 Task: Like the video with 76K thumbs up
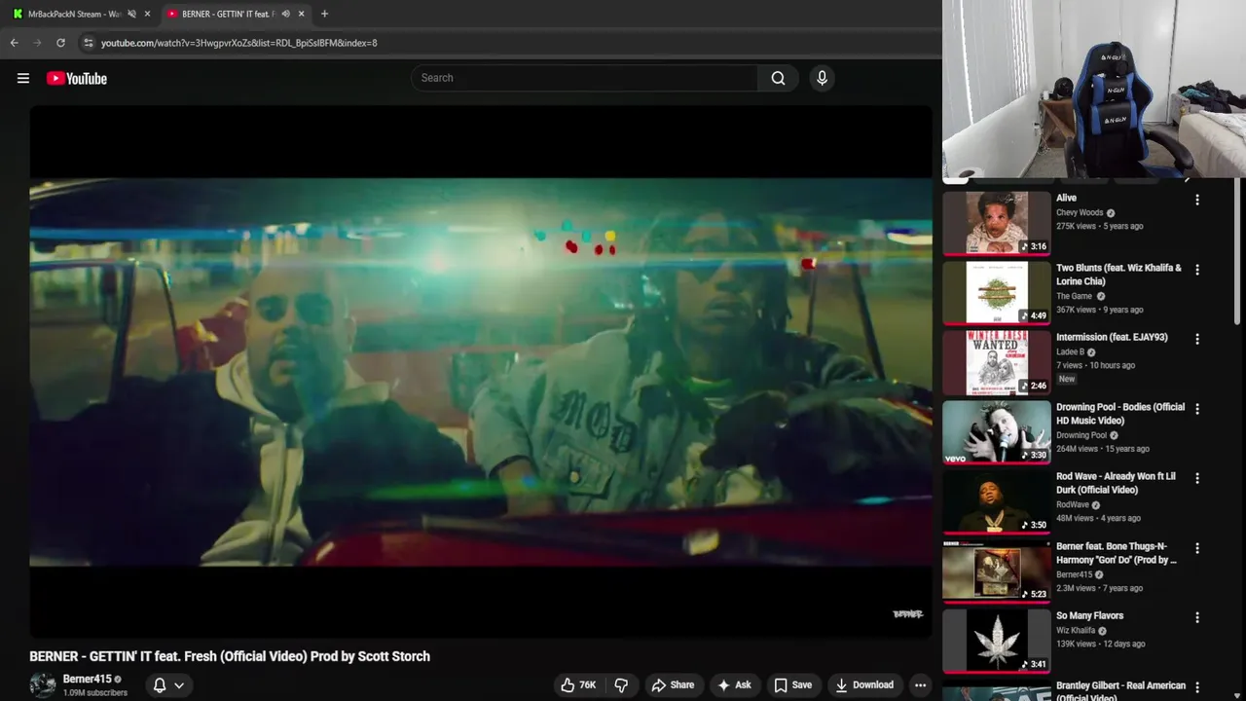(578, 685)
